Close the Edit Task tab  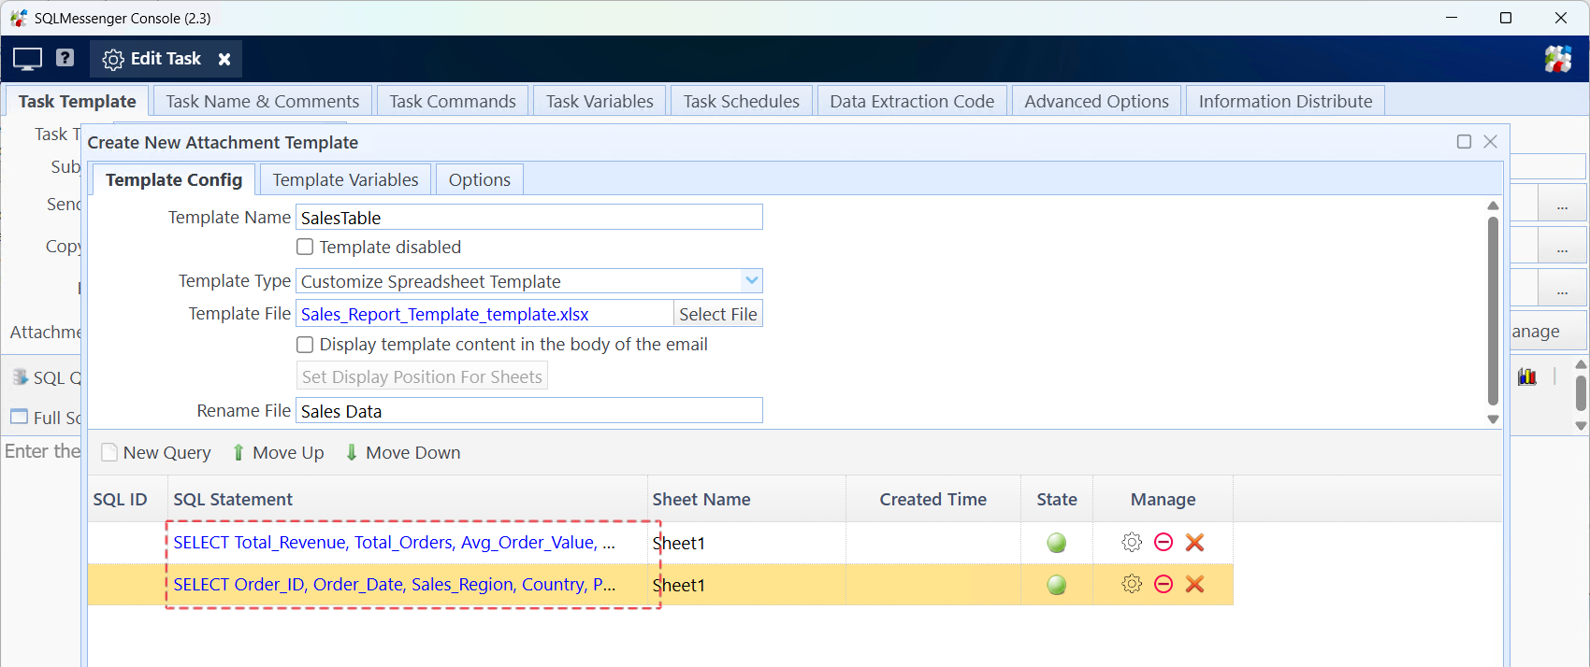(x=224, y=59)
